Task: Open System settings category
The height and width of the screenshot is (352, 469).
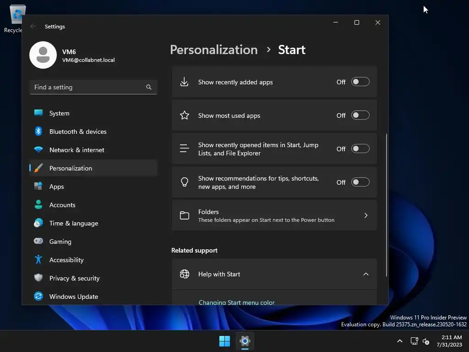Action: click(93, 113)
